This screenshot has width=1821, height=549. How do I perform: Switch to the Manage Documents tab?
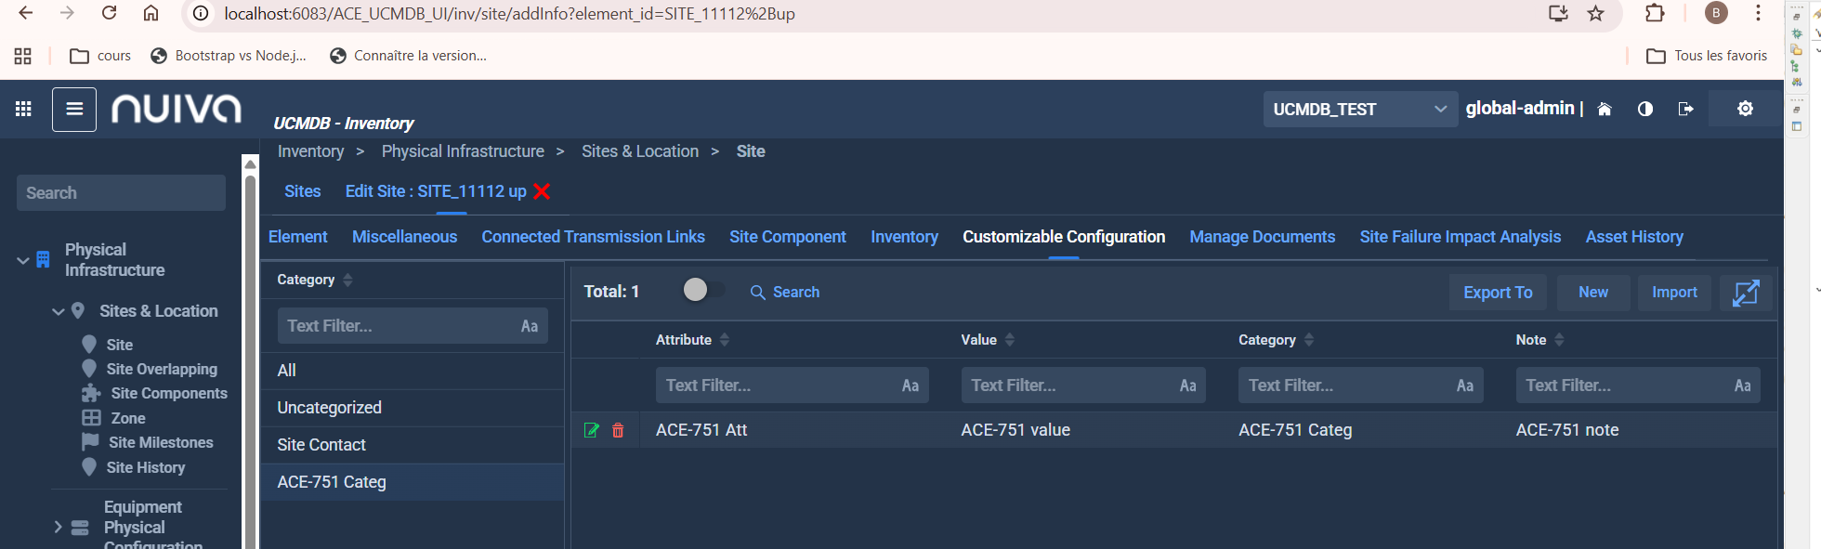click(1262, 237)
